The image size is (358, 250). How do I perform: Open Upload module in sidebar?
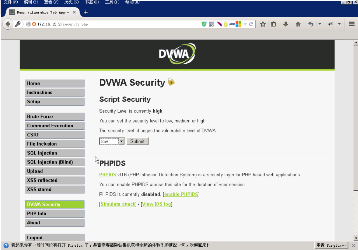pyautogui.click(x=55, y=171)
